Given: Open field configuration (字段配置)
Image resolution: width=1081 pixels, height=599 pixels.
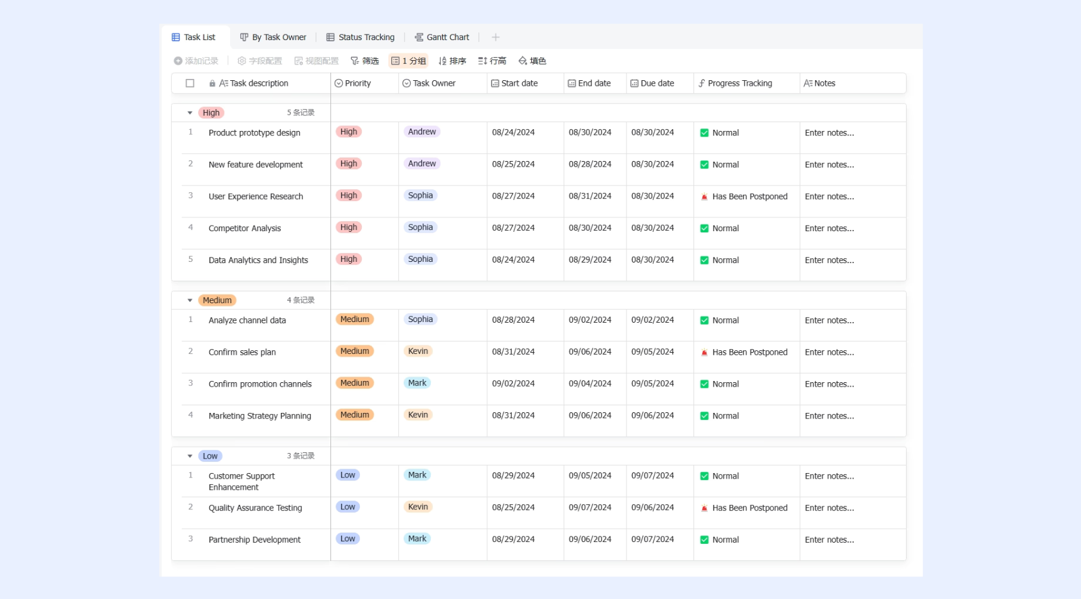Looking at the screenshot, I should 260,61.
